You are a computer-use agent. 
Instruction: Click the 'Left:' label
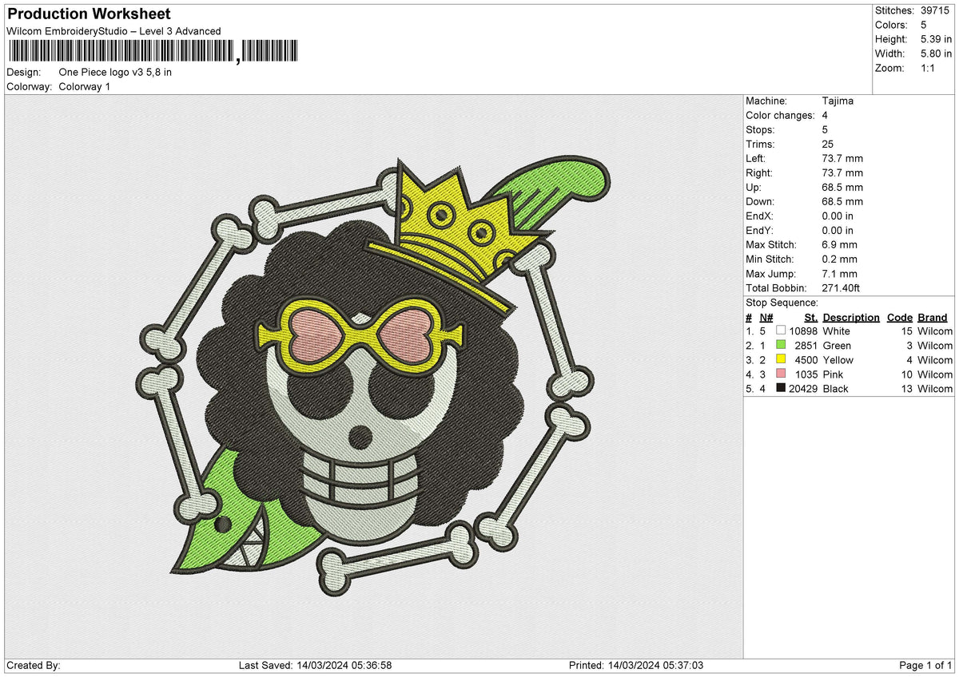(x=756, y=159)
